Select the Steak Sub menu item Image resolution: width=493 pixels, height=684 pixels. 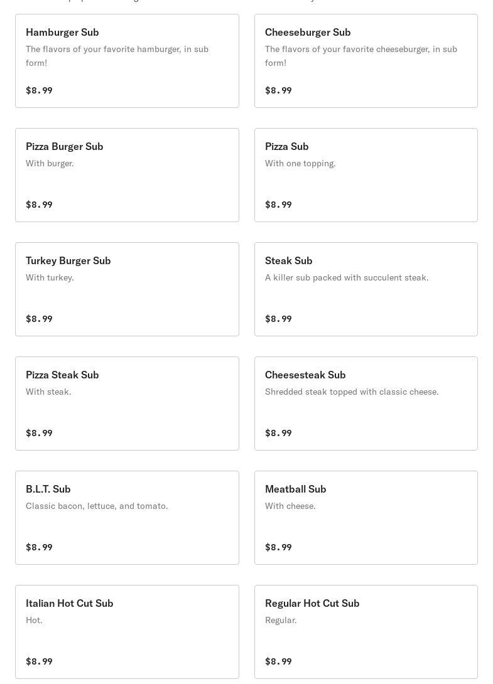pos(366,289)
